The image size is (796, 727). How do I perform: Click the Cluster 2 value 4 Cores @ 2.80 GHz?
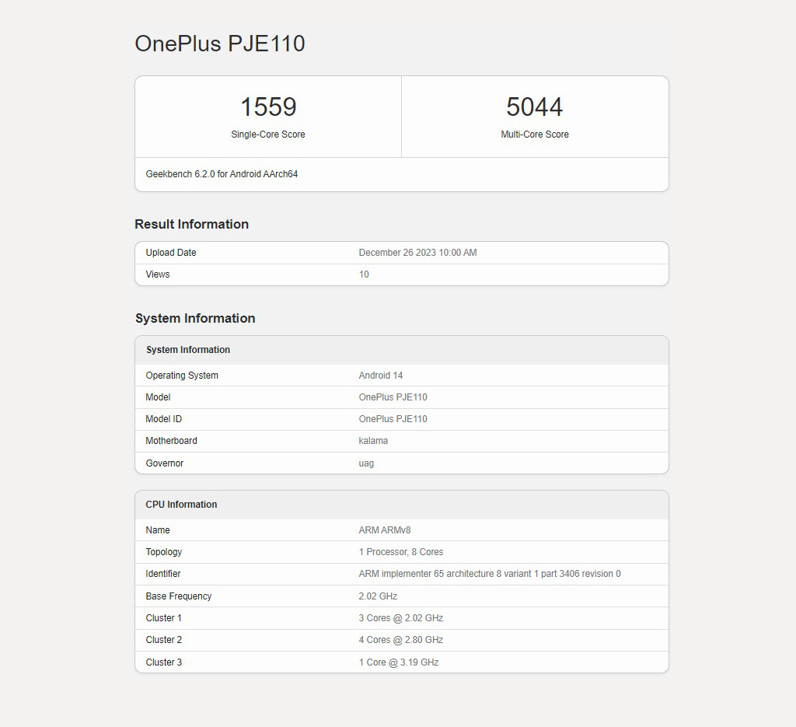(x=401, y=640)
